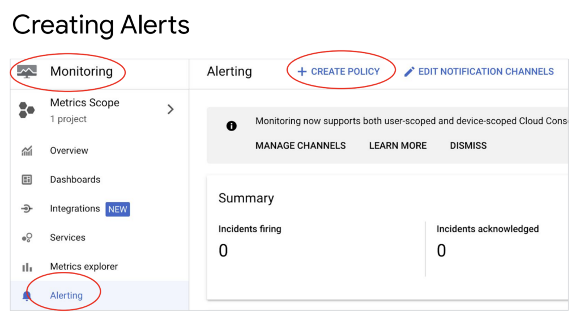
Task: Click the Integrations icon
Action: pyautogui.click(x=27, y=209)
